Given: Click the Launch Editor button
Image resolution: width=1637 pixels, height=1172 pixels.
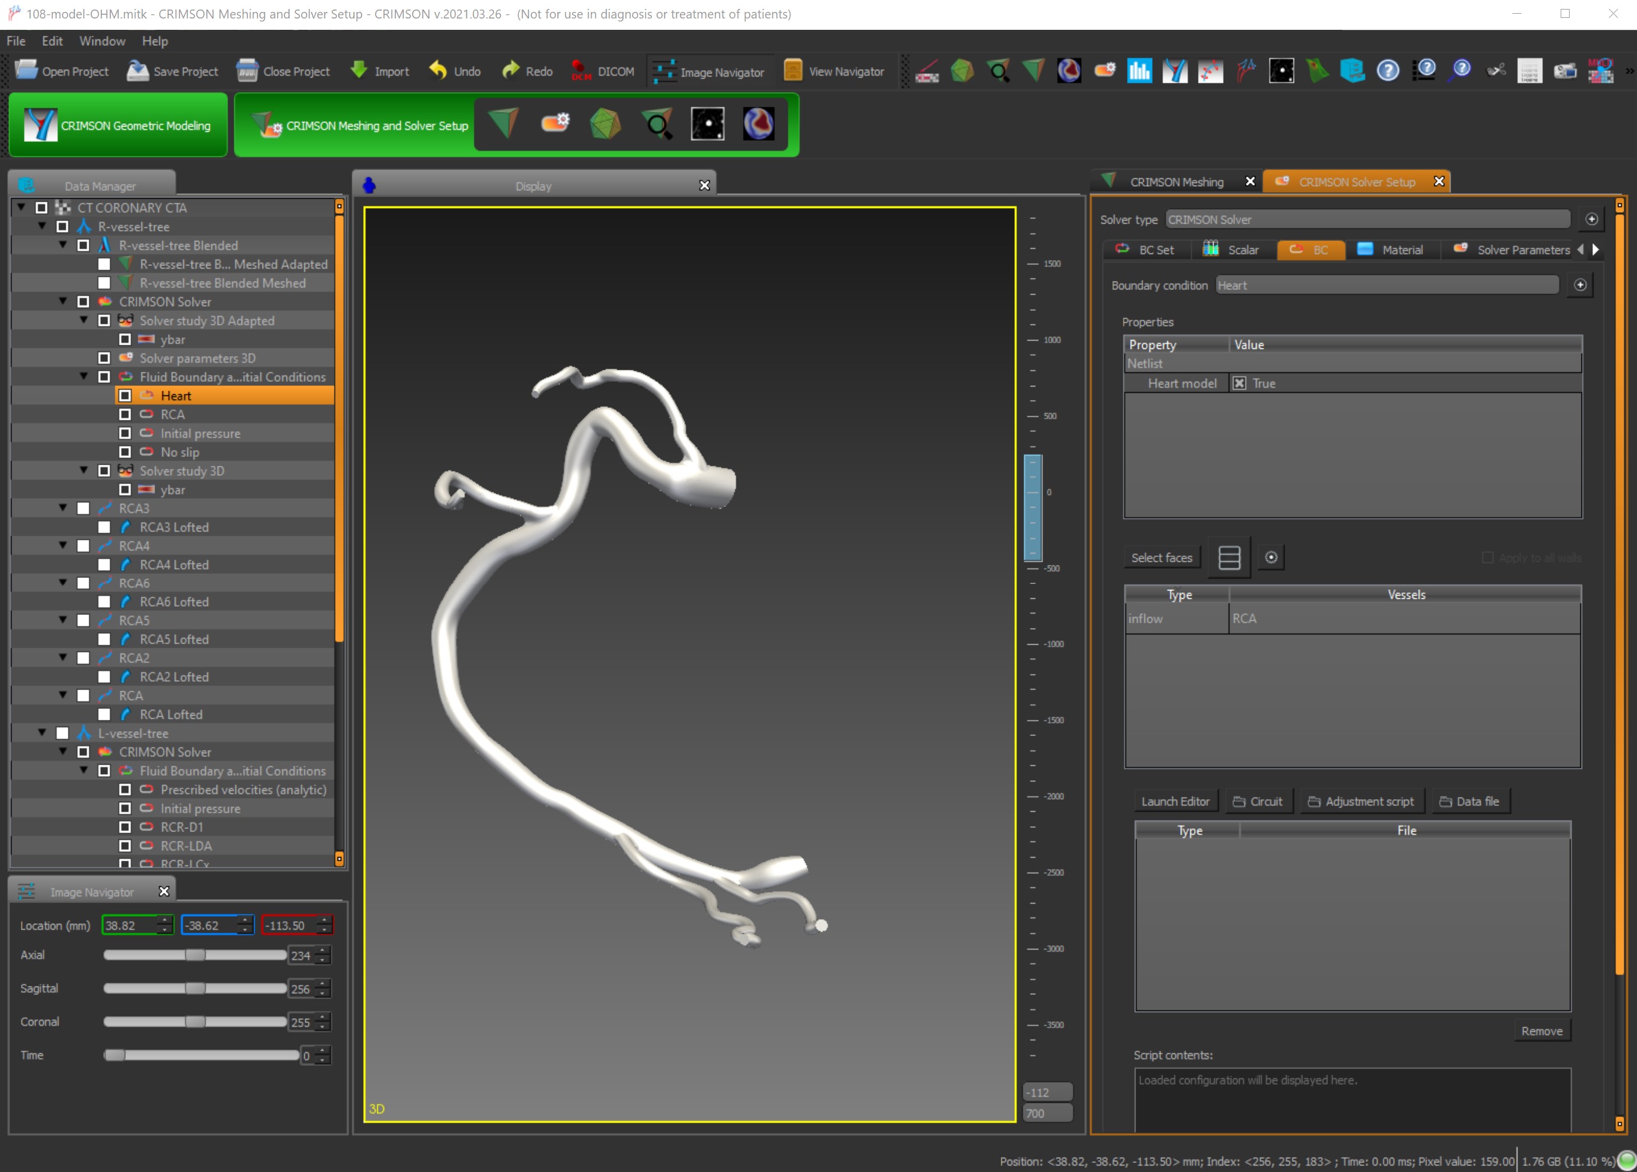Looking at the screenshot, I should click(1175, 802).
